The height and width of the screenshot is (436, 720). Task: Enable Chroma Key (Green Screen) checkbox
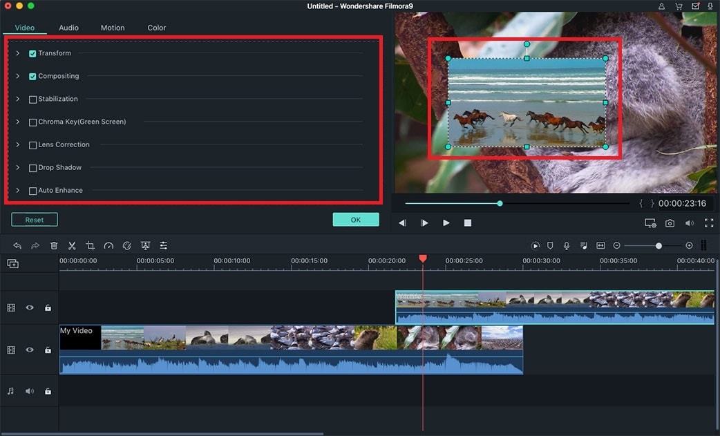pyautogui.click(x=32, y=122)
